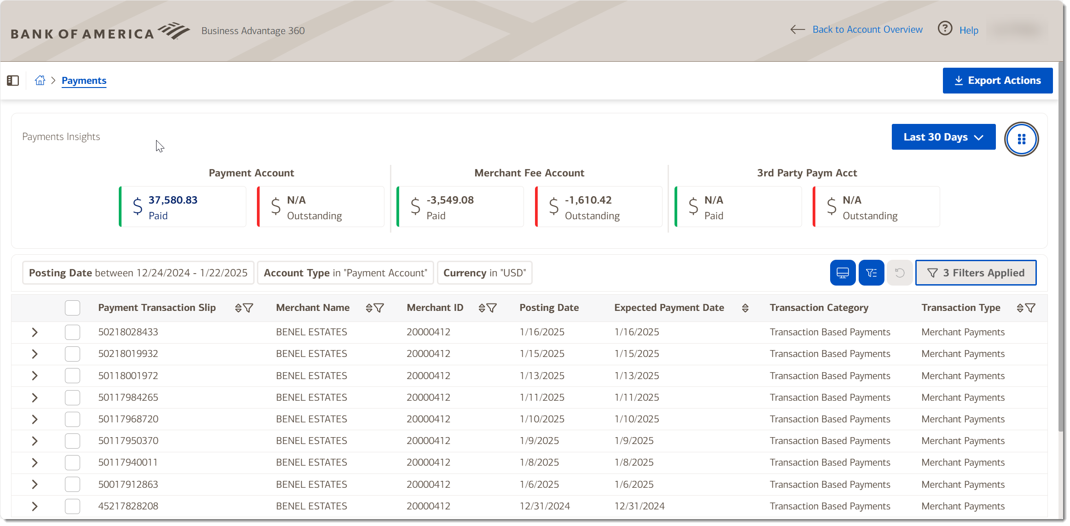Click the Account Type filter chip
The height and width of the screenshot is (526, 1070).
[345, 273]
